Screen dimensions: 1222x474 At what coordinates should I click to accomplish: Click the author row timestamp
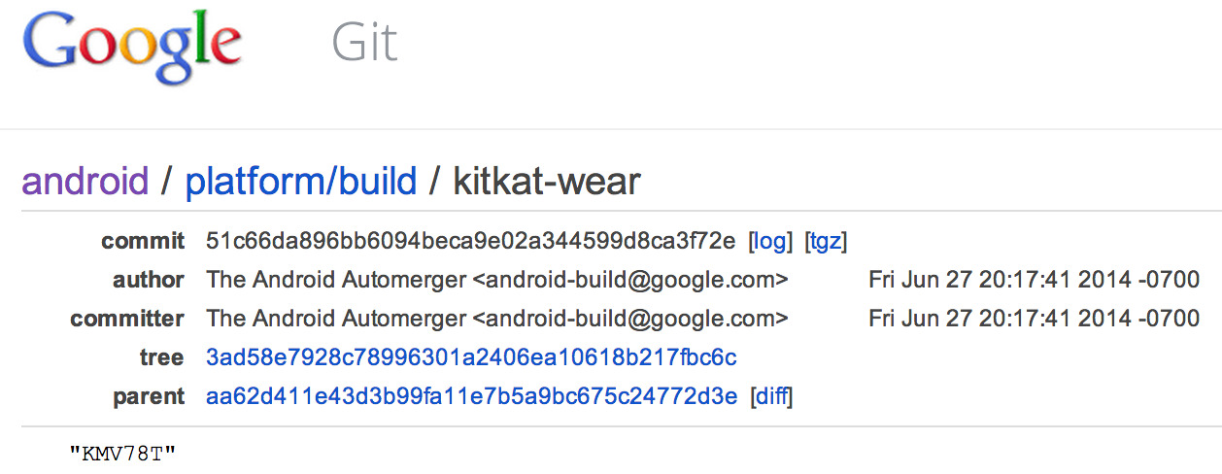[1034, 280]
